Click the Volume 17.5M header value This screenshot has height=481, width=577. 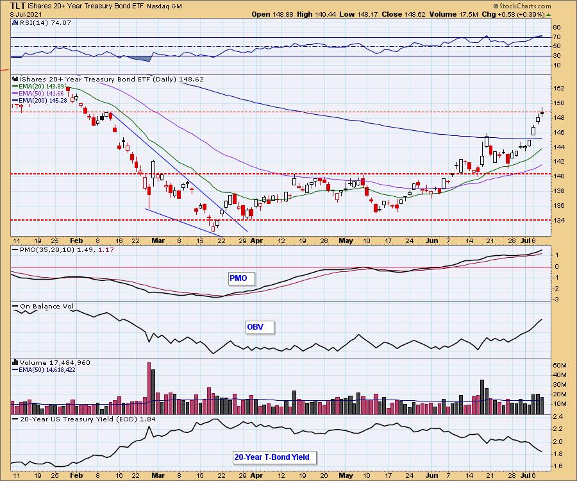coord(453,14)
